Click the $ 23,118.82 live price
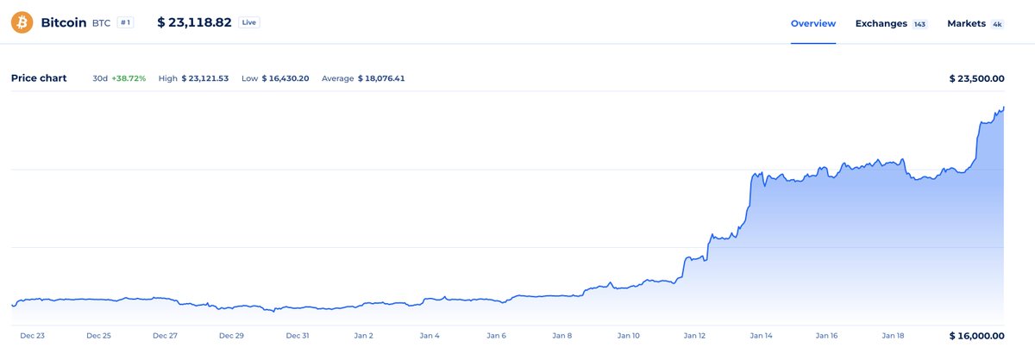The height and width of the screenshot is (353, 1035). point(194,22)
